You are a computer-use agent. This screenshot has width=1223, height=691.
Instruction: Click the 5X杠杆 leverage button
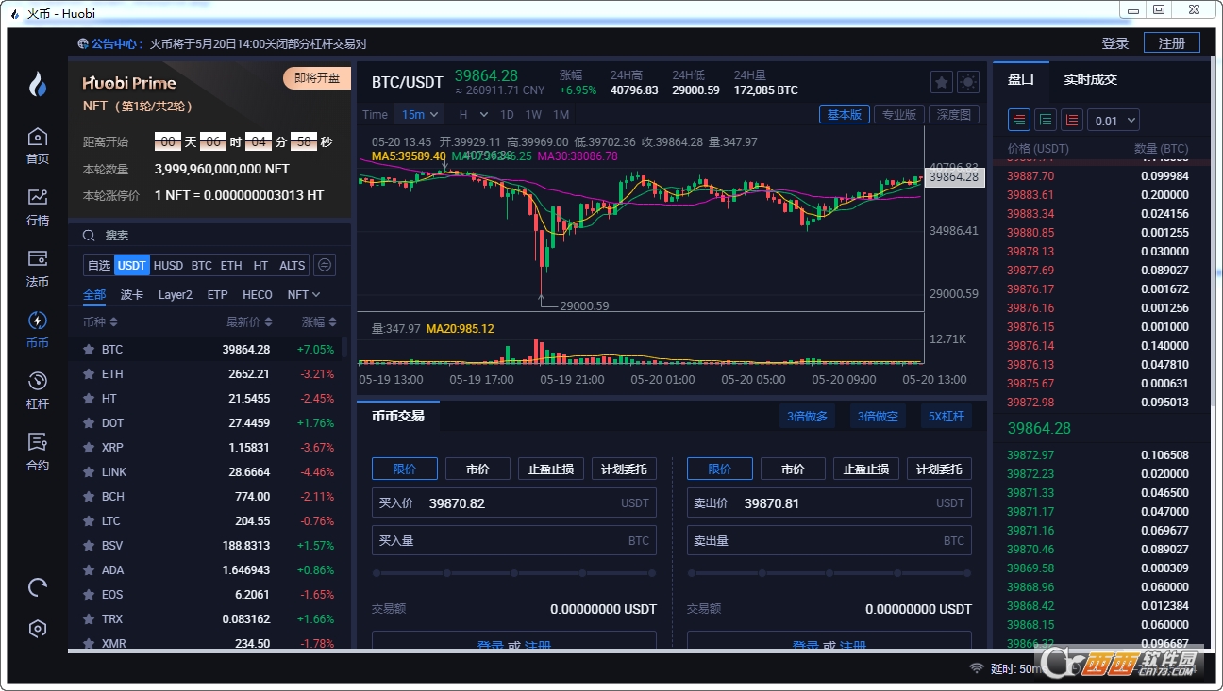[x=947, y=416]
